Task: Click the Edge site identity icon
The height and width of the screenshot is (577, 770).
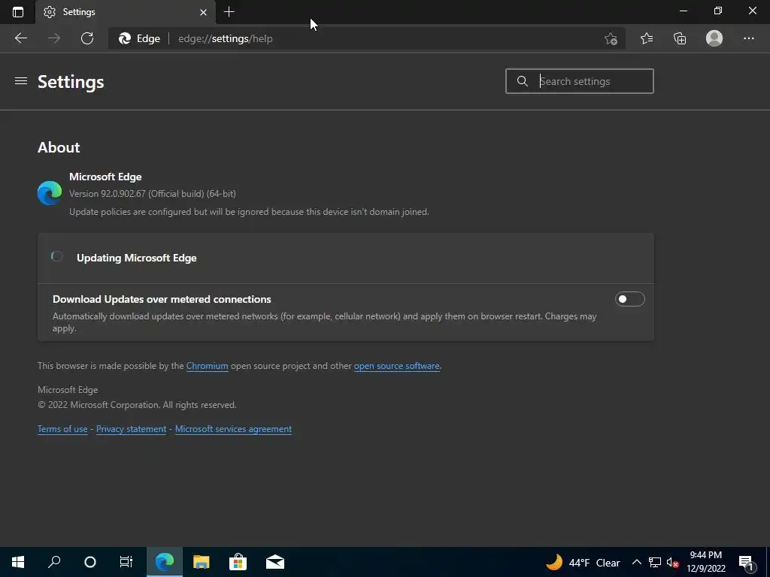Action: coord(139,38)
